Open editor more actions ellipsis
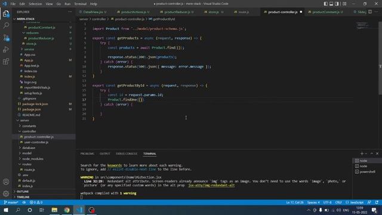The height and width of the screenshot is (215, 382). tap(377, 12)
